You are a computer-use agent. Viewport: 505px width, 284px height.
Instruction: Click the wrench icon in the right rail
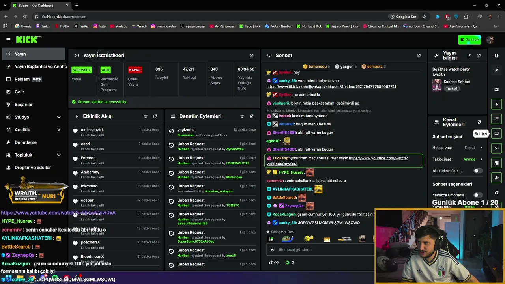[x=497, y=177]
